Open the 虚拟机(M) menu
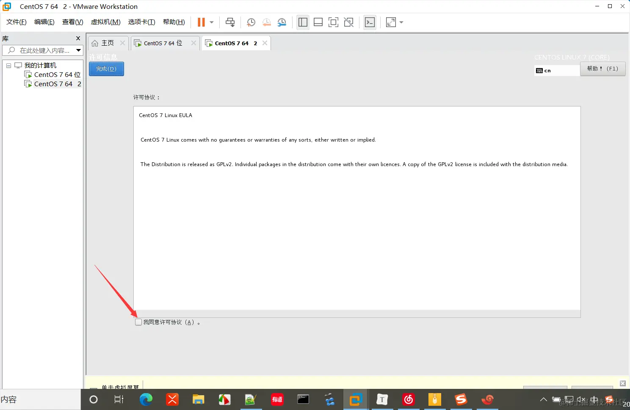The image size is (630, 410). [x=106, y=22]
